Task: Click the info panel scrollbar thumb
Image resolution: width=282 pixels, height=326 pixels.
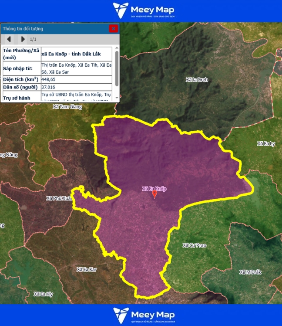Action: coord(117,68)
